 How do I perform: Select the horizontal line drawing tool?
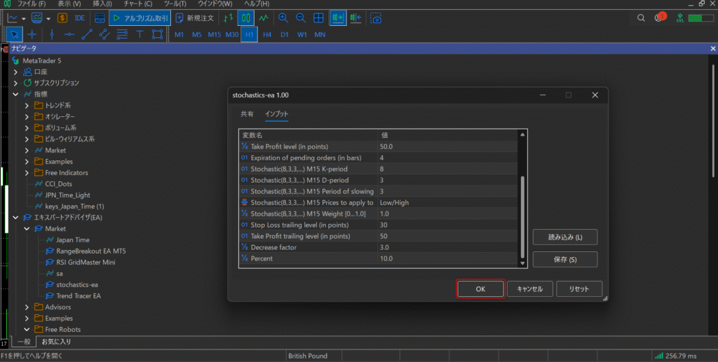69,34
